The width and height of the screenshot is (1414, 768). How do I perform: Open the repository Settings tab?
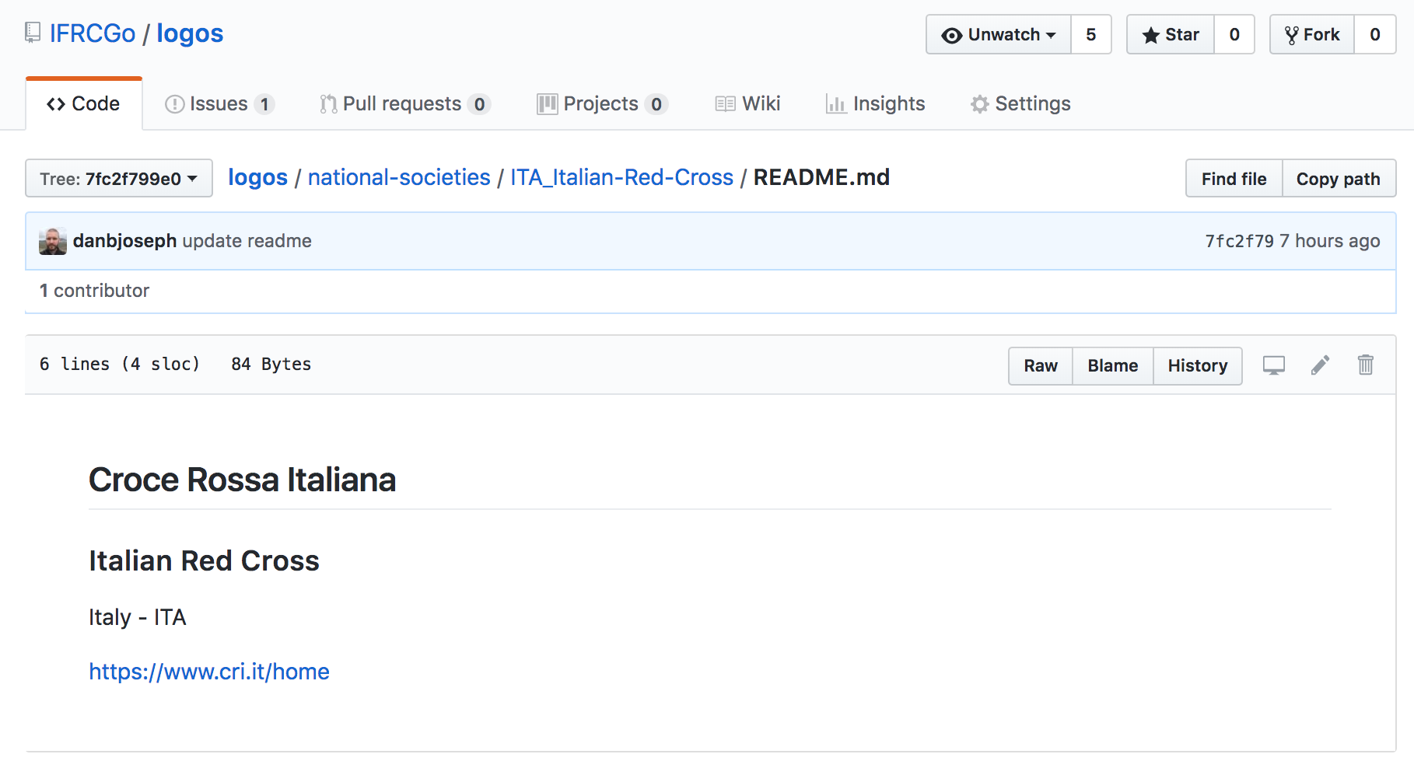1020,103
